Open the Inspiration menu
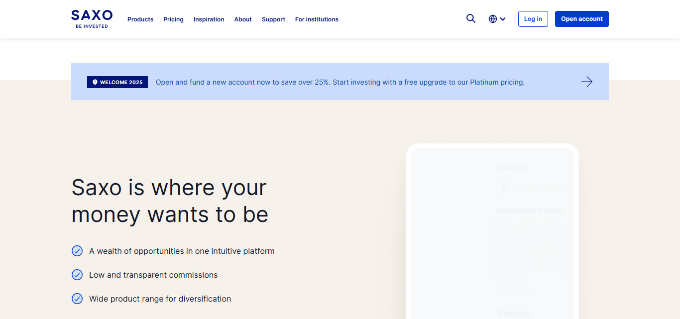This screenshot has height=319, width=680. point(209,19)
